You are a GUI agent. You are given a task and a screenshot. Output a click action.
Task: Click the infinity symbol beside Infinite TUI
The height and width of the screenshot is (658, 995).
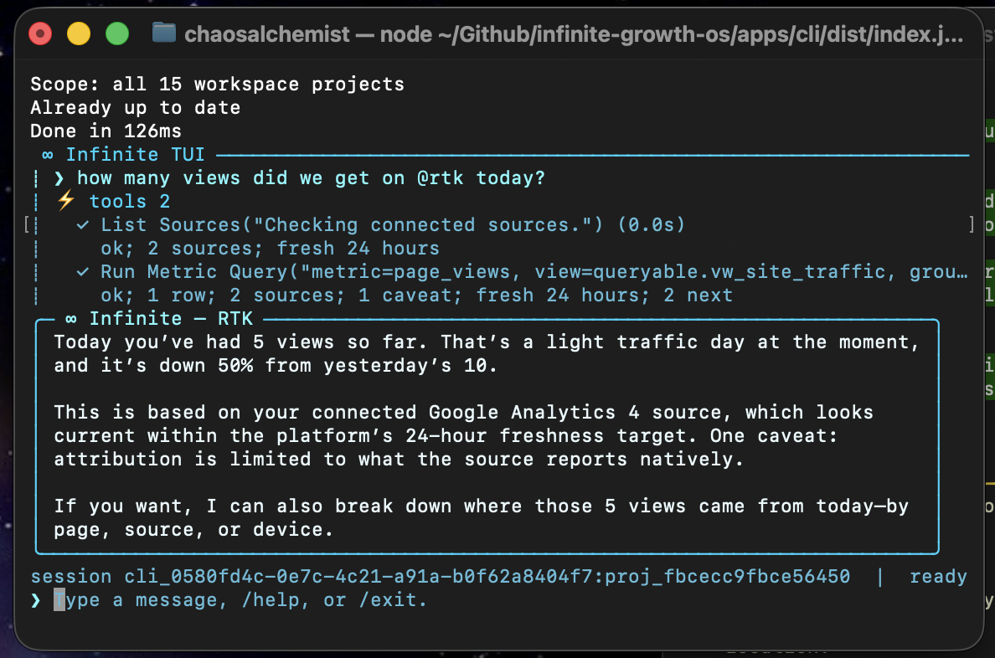[48, 155]
